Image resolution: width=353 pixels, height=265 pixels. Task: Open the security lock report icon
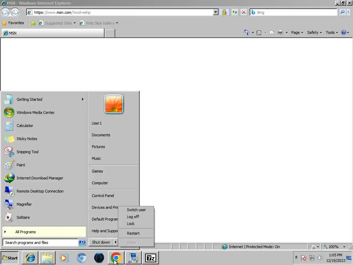pos(224,12)
